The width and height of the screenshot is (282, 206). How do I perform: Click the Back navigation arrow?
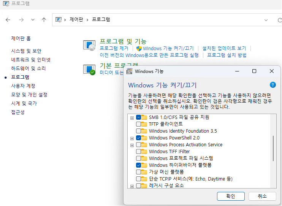tap(8, 20)
